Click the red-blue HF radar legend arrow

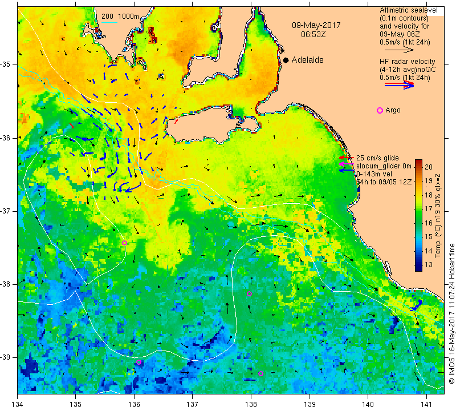[x=399, y=84]
